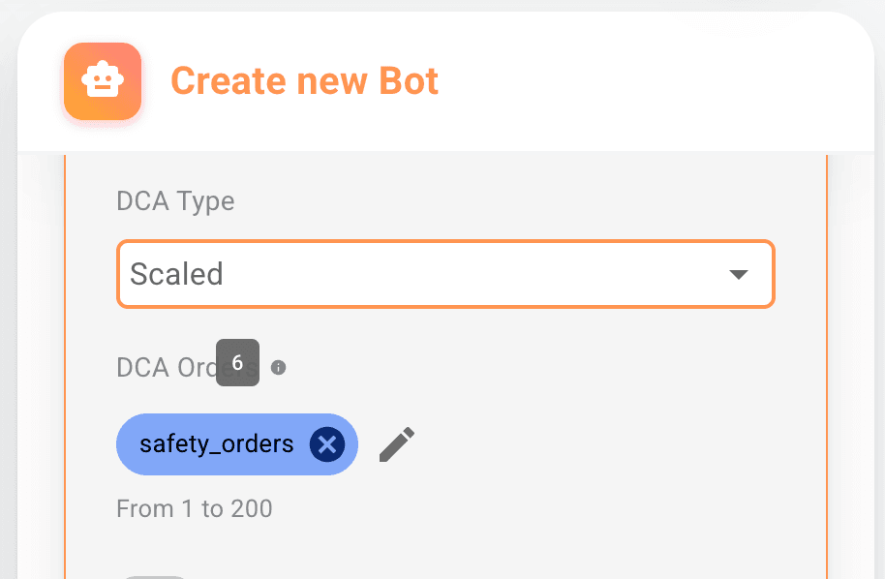Remove the safety_orders chip with X

pyautogui.click(x=327, y=444)
